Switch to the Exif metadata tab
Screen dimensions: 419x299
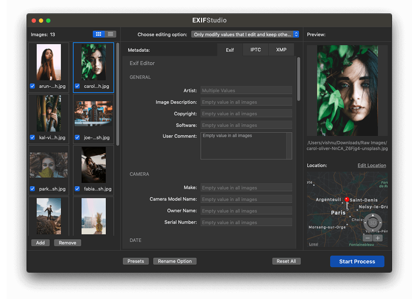(230, 50)
